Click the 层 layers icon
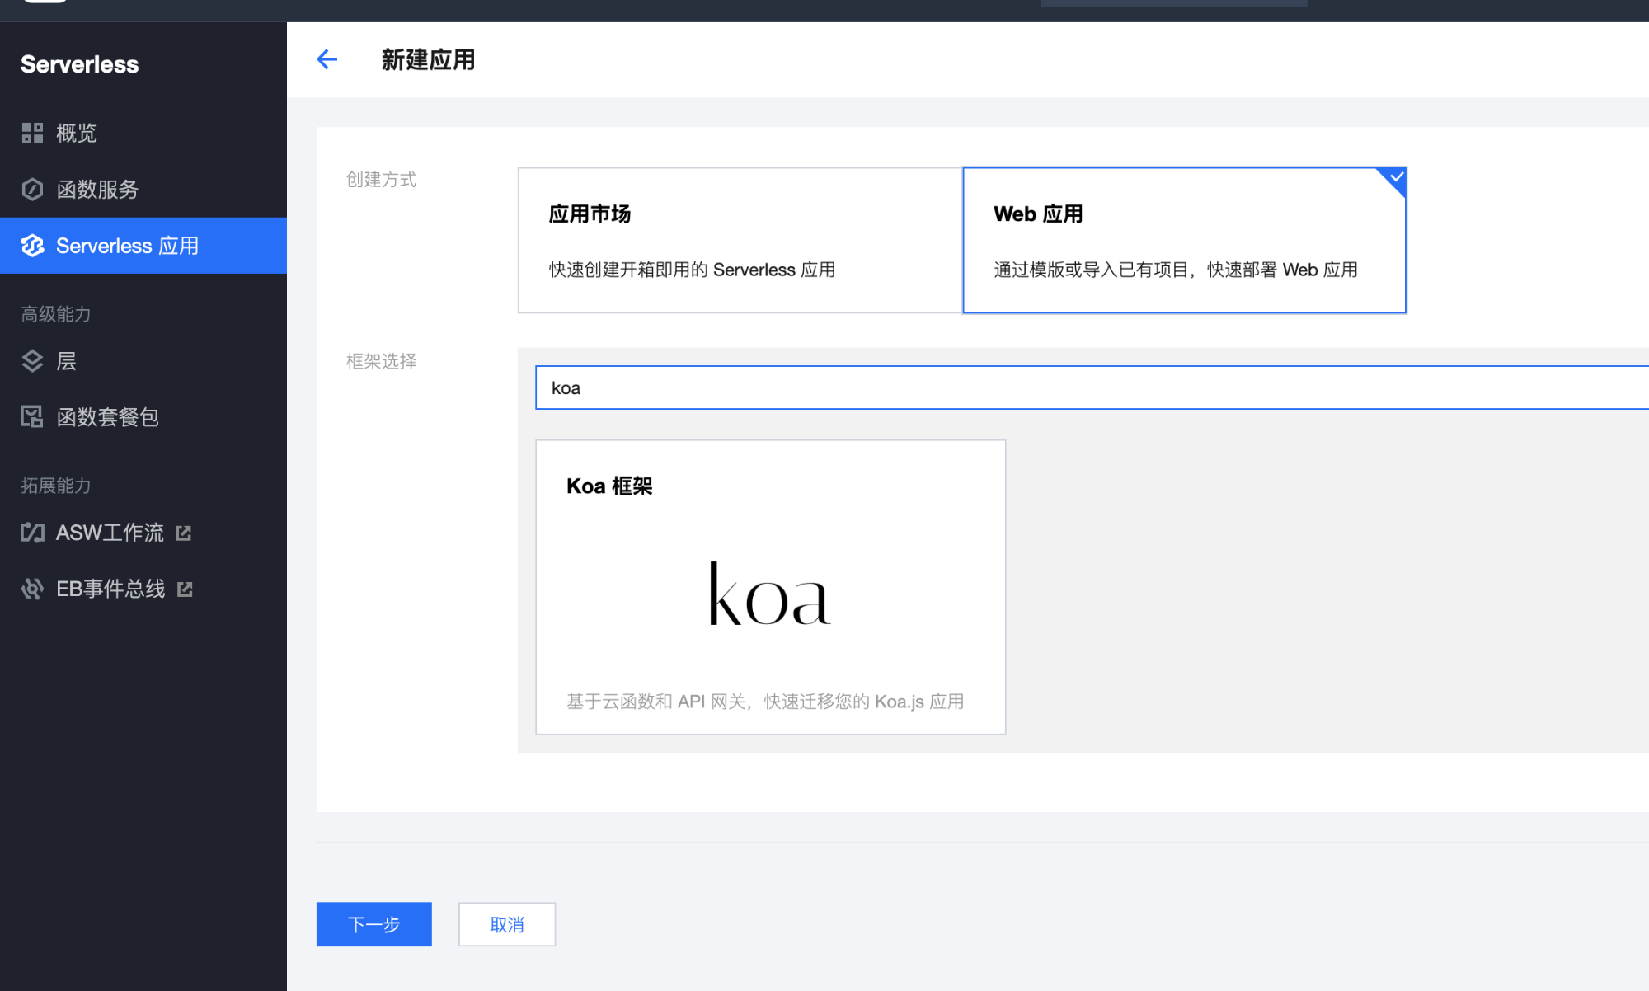 32,361
